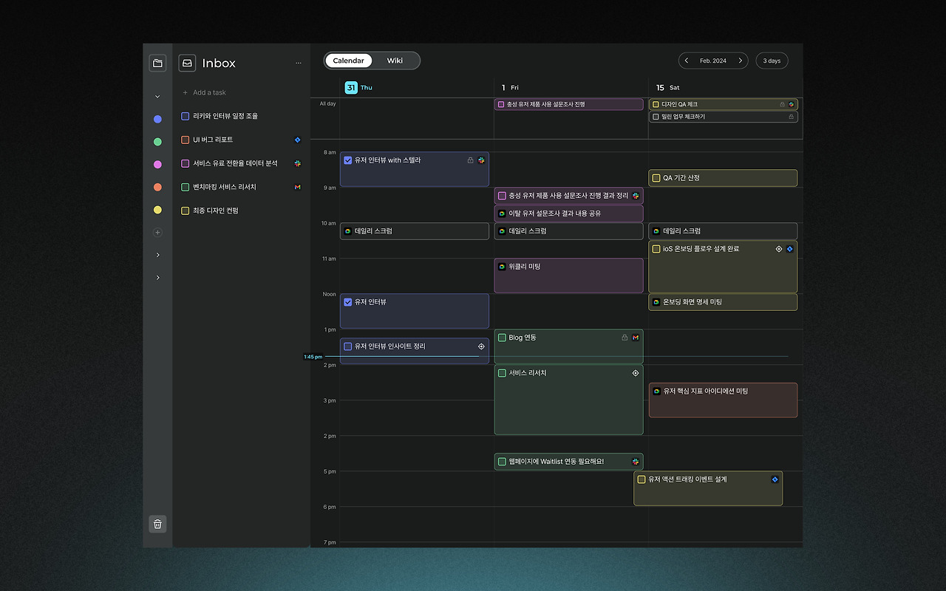Go to next month with the right arrow
This screenshot has height=591, width=946.
[x=740, y=60]
